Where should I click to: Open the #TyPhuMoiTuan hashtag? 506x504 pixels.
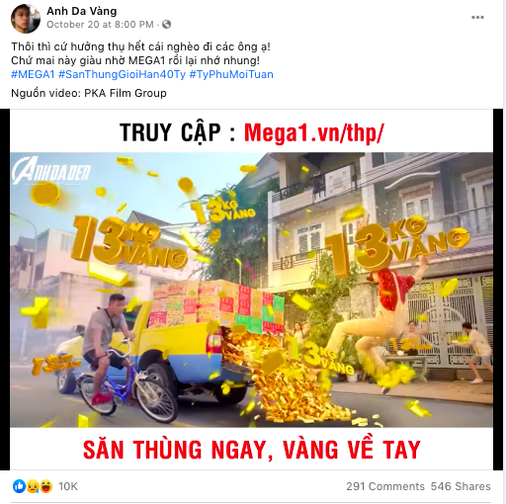231,74
